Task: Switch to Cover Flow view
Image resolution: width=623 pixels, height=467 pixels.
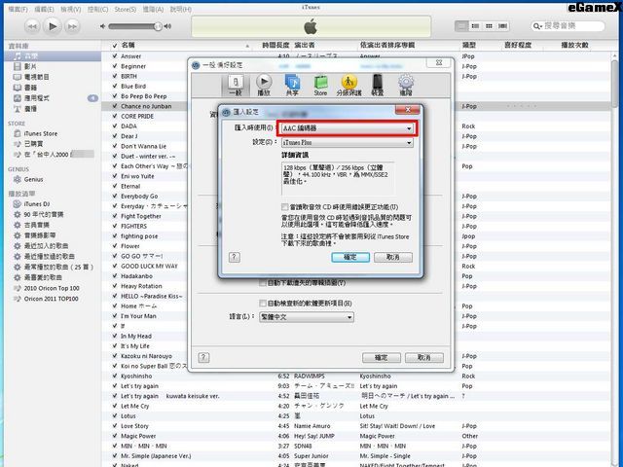Action: pos(502,26)
